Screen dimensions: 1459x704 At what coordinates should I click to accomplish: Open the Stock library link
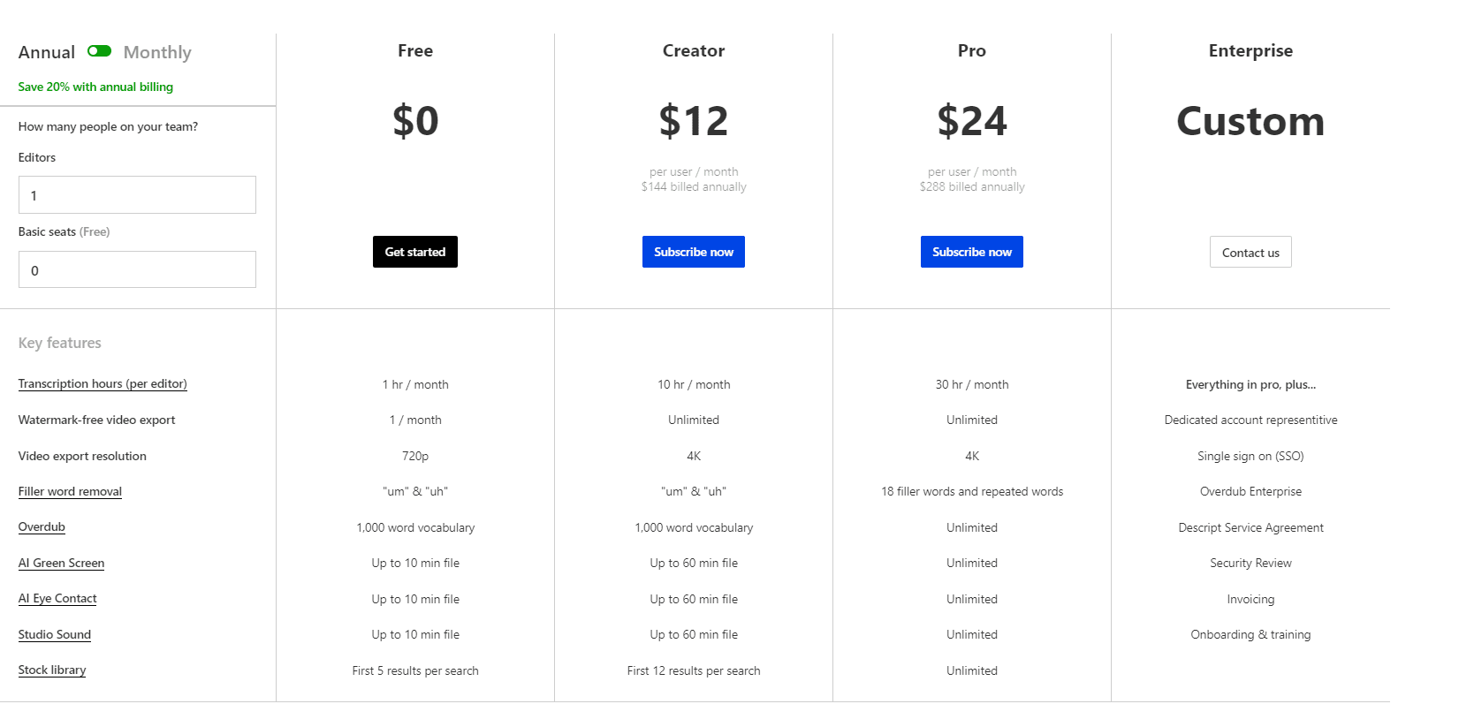(x=51, y=670)
